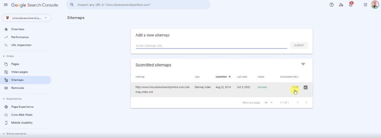Open the submitted sitemaps filter icon
The width and height of the screenshot is (381, 138).
coord(303,65)
